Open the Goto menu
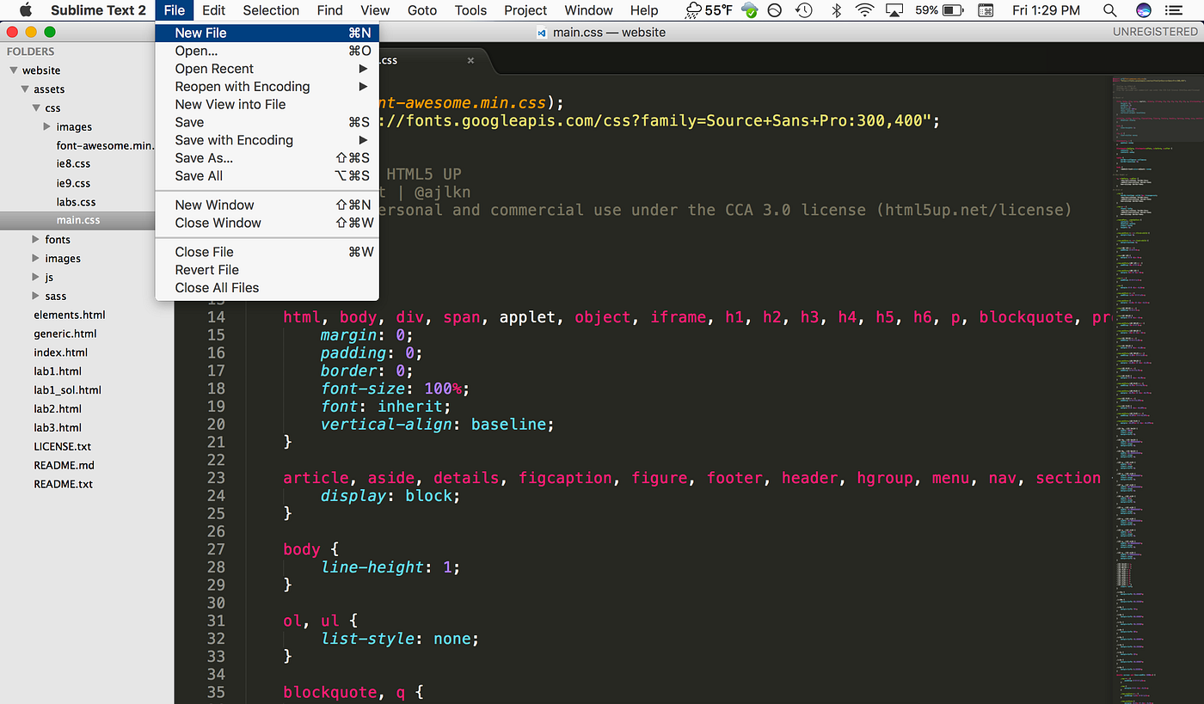The width and height of the screenshot is (1204, 704). click(421, 10)
